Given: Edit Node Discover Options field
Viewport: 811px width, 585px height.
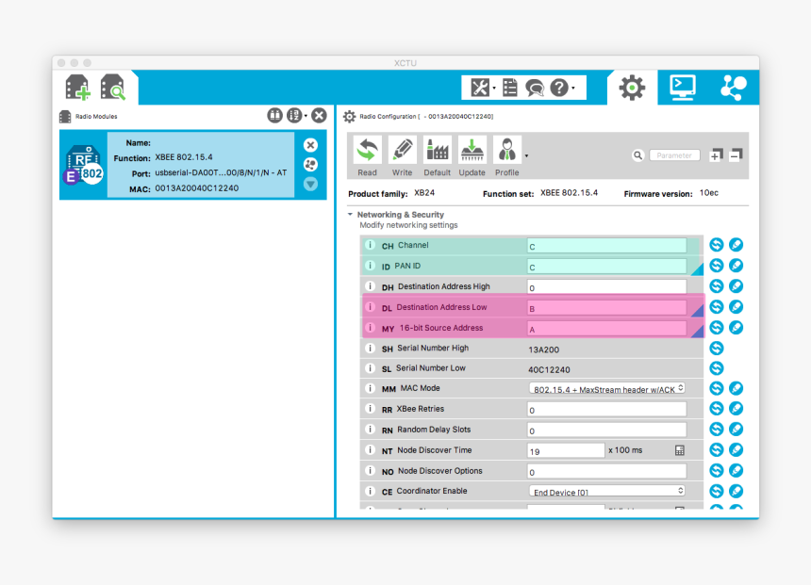Looking at the screenshot, I should coord(606,471).
